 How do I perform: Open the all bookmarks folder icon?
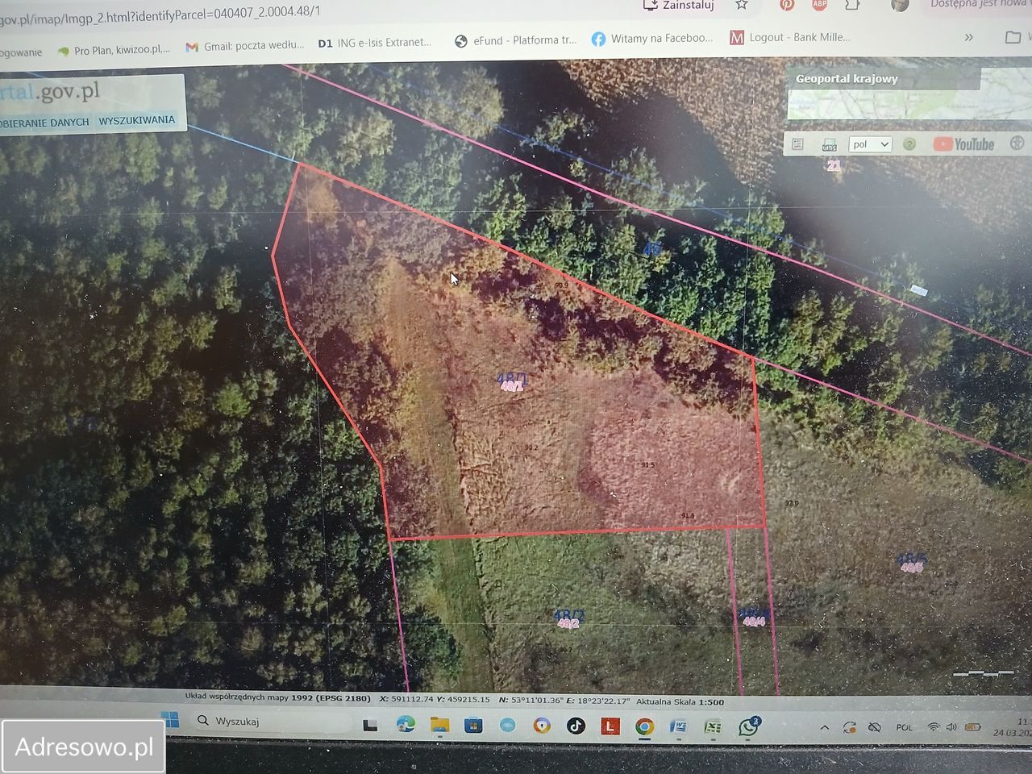1013,36
